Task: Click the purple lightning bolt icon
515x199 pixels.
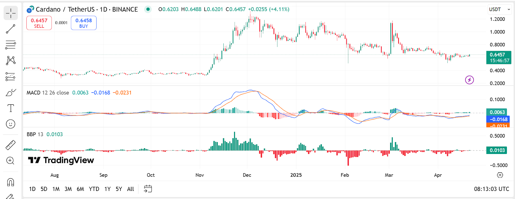Action: [470, 80]
